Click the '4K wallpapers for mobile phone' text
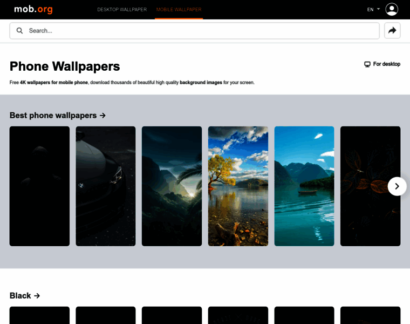This screenshot has height=324, width=410. coord(54,83)
